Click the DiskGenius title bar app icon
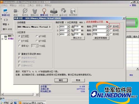The height and width of the screenshot is (104, 139). click(2, 2)
